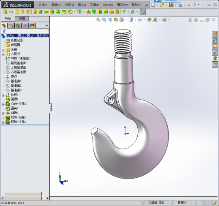Screen dimensions: 219x206
Task: Open the Section View tool
Action: [x=116, y=20]
